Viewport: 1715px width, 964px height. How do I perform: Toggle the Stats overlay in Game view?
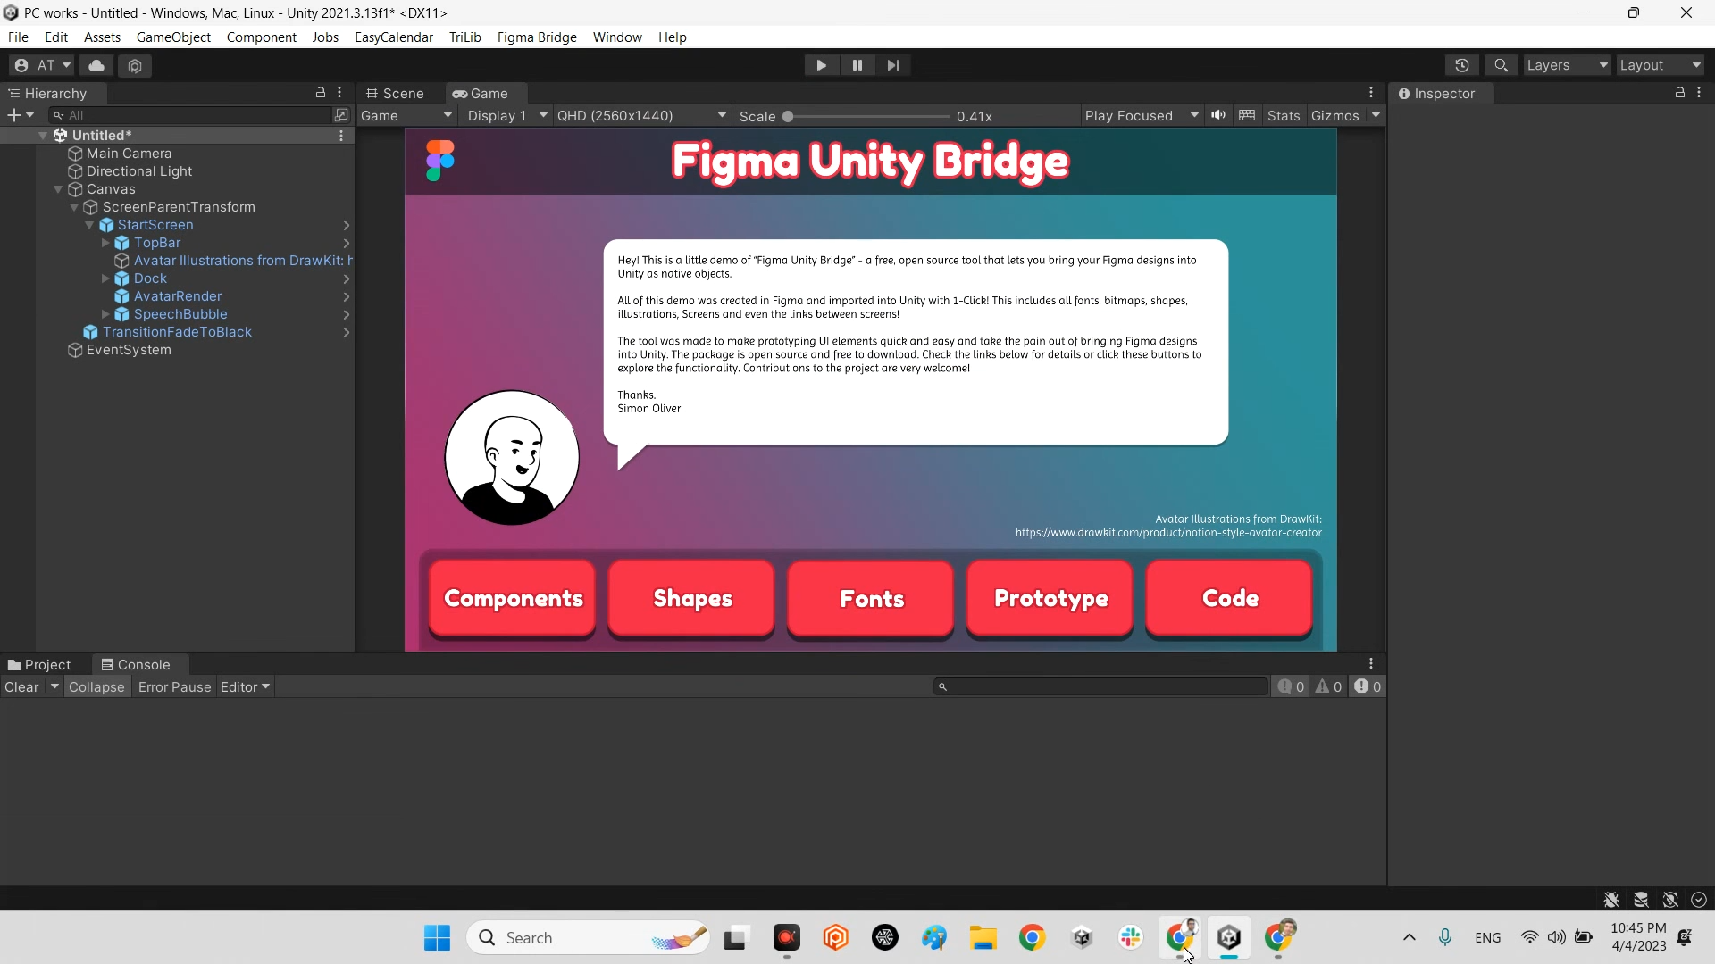[1283, 115]
